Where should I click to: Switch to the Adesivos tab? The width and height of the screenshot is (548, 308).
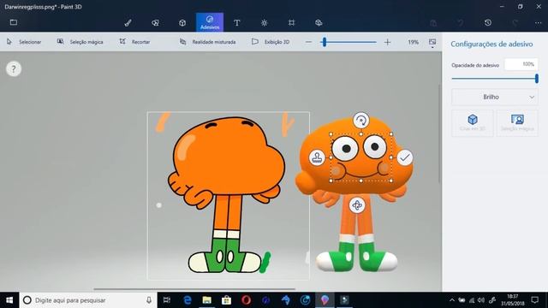coord(210,22)
